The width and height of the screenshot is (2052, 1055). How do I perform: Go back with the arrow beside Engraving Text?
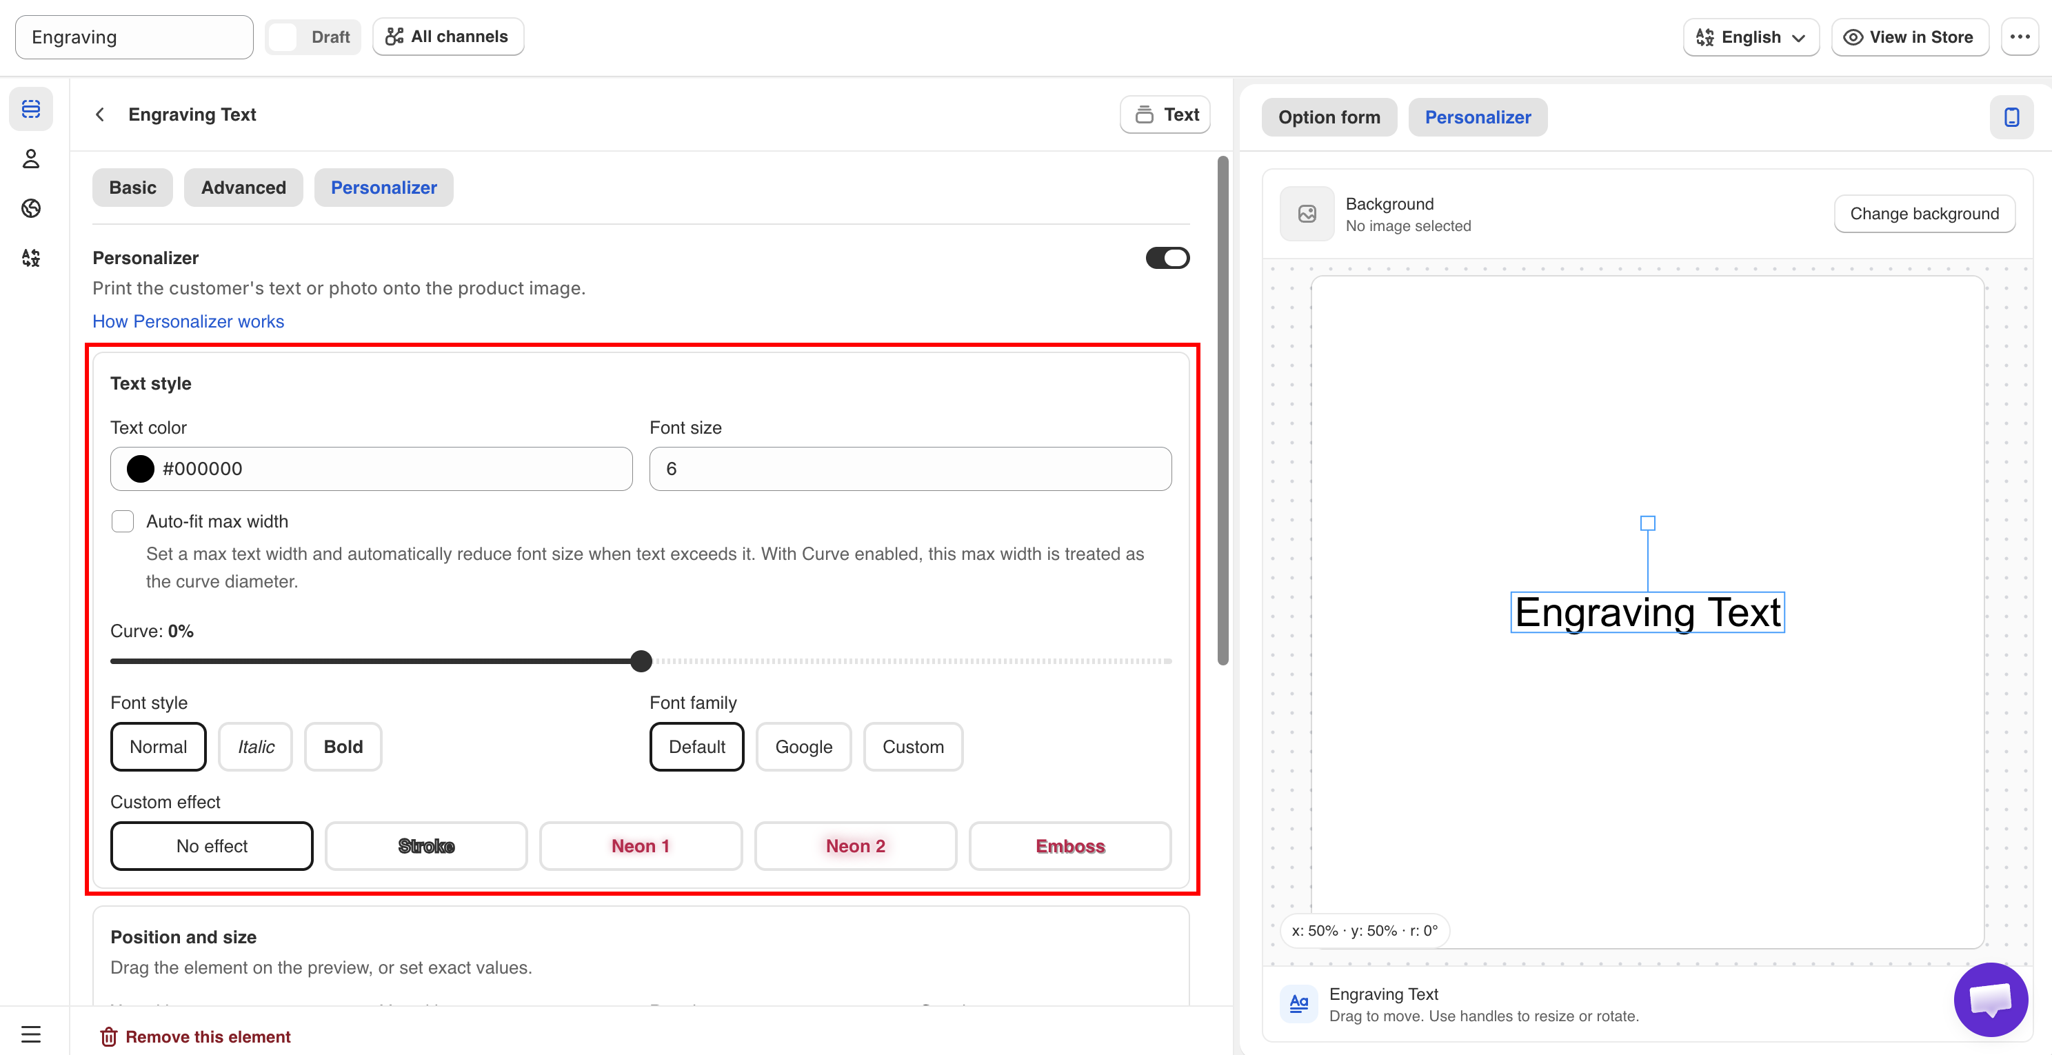[101, 114]
